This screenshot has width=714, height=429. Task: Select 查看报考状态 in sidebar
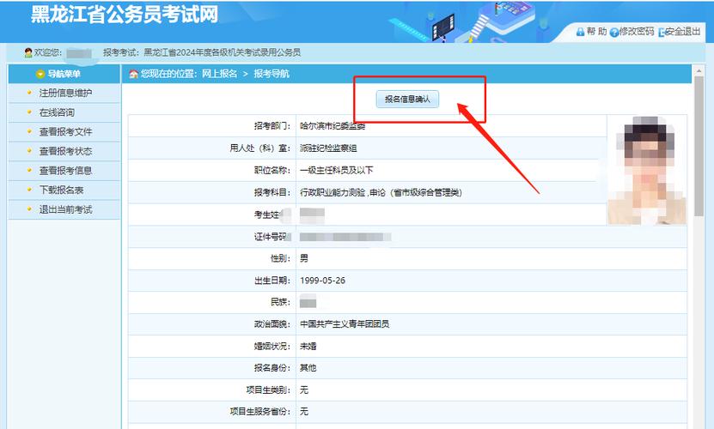coord(65,151)
